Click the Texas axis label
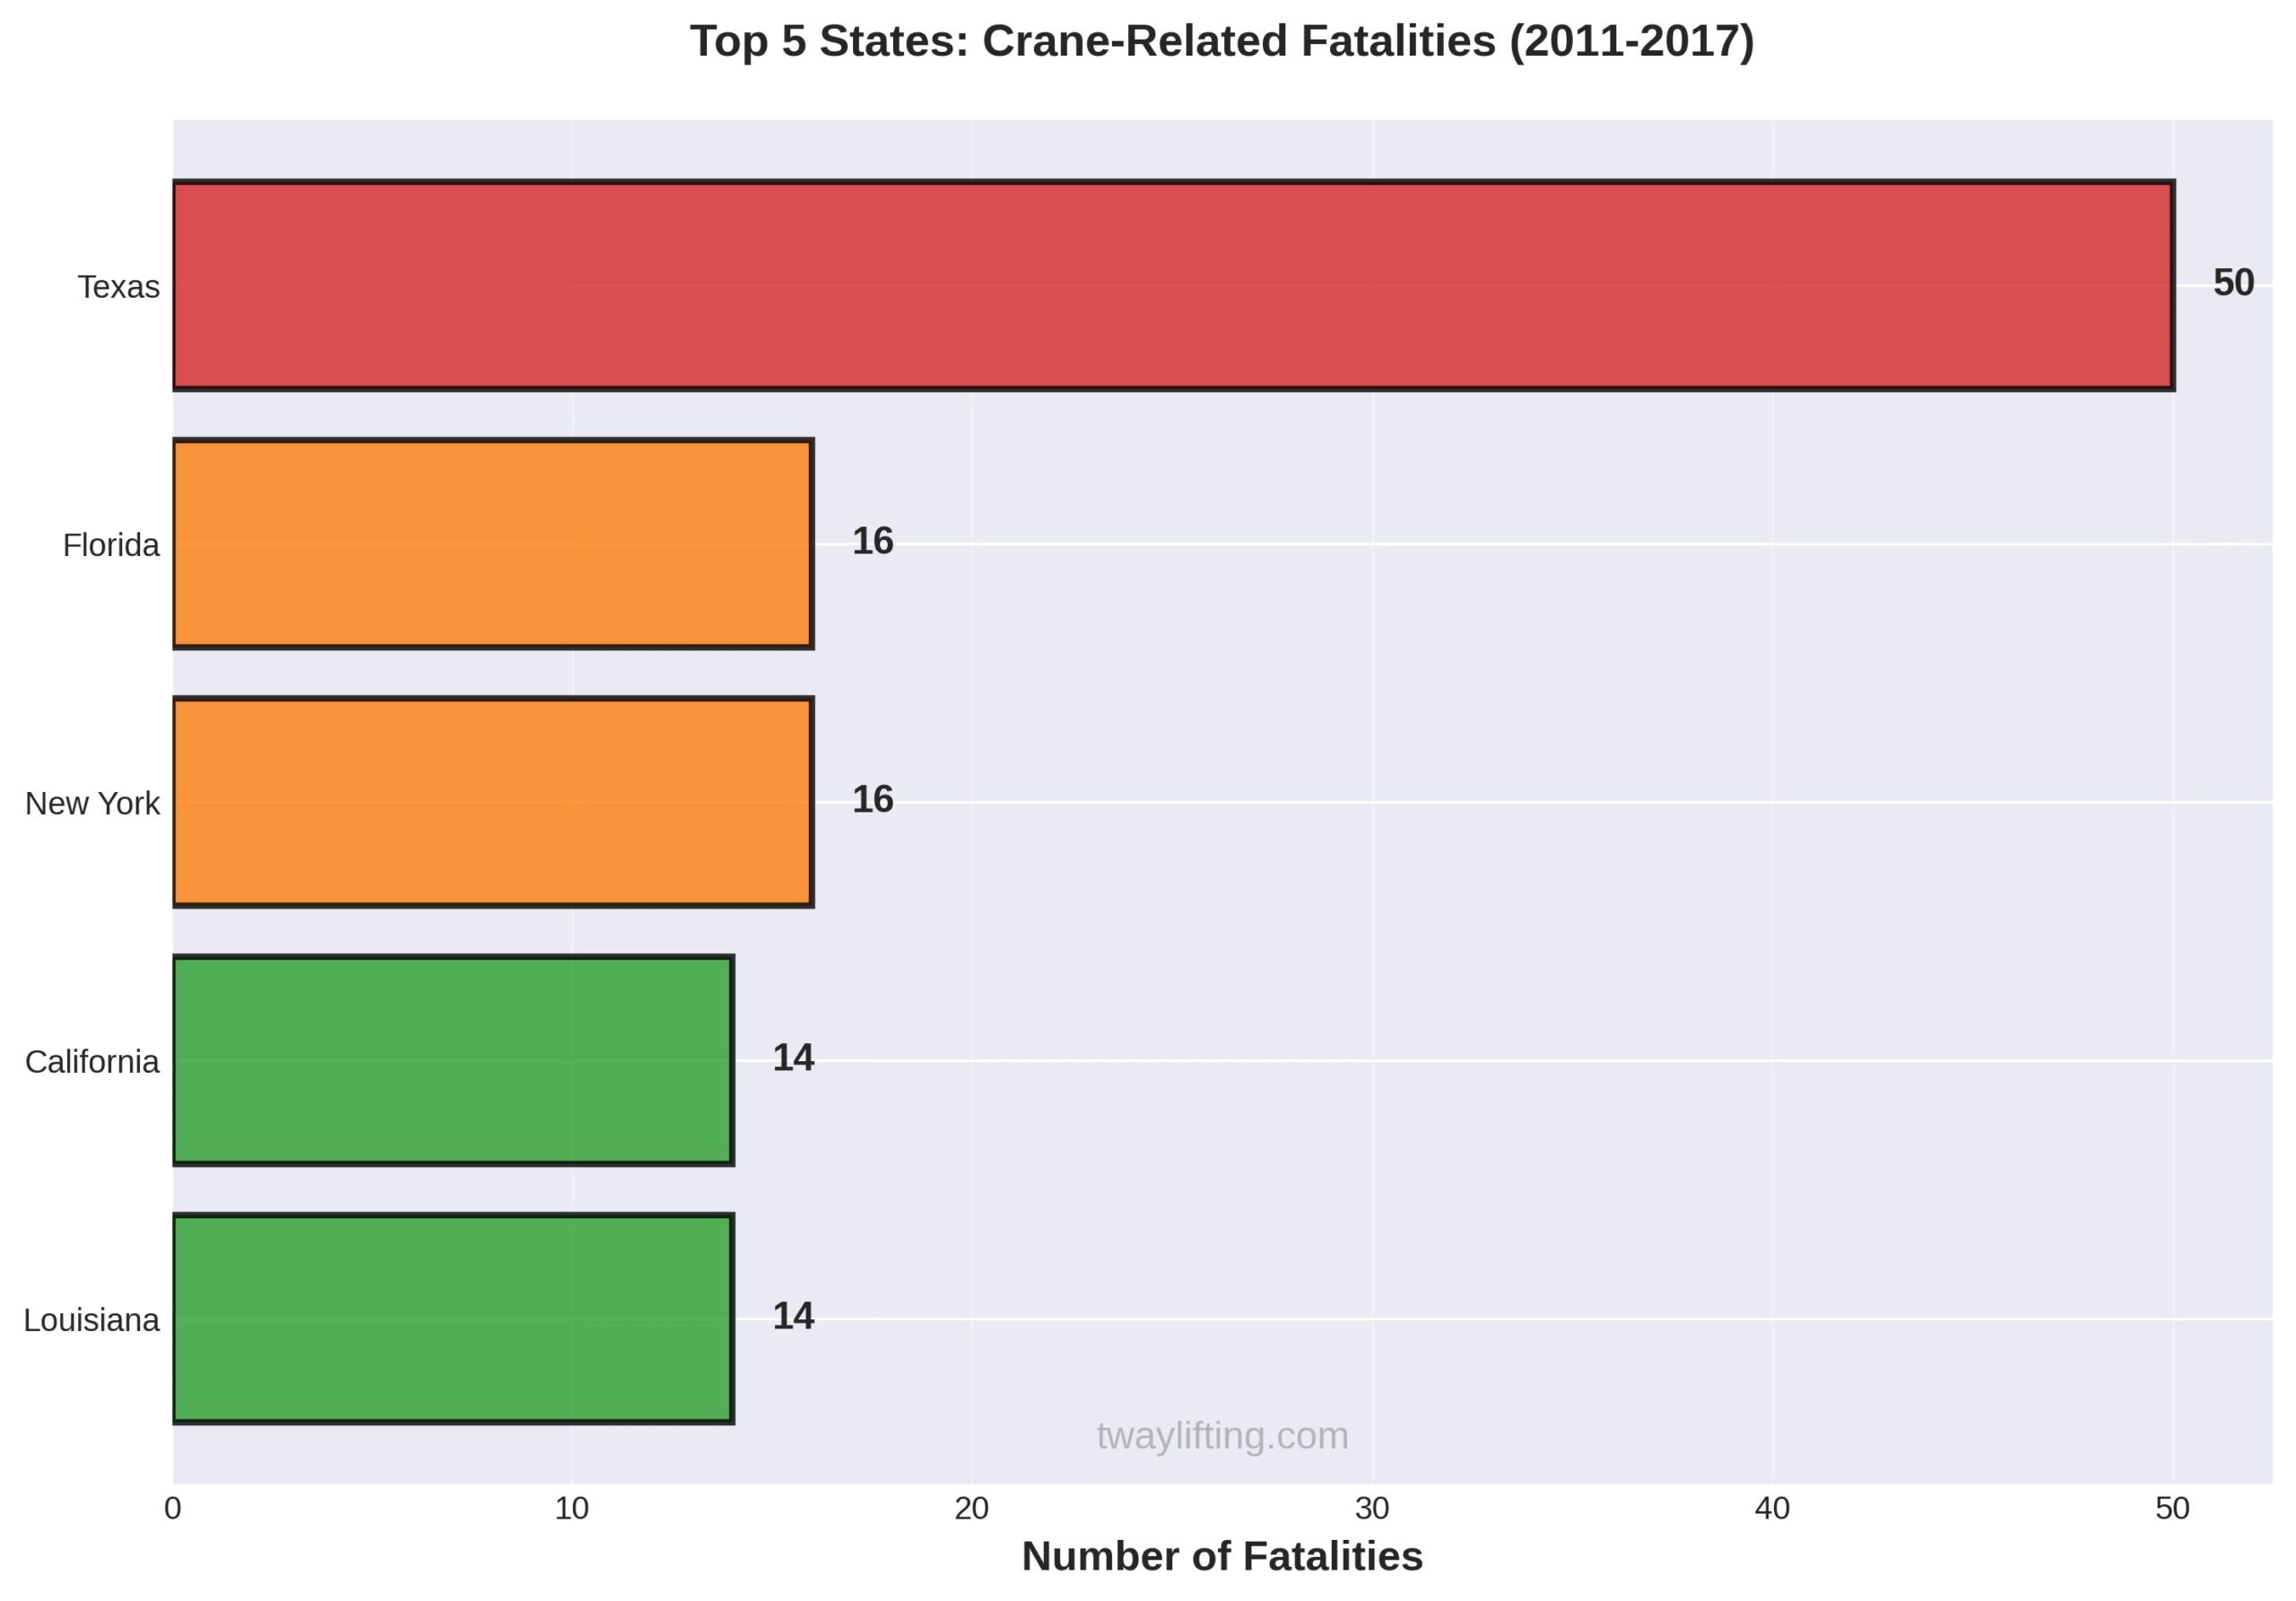Screen dimensions: 2296x1601 [118, 287]
